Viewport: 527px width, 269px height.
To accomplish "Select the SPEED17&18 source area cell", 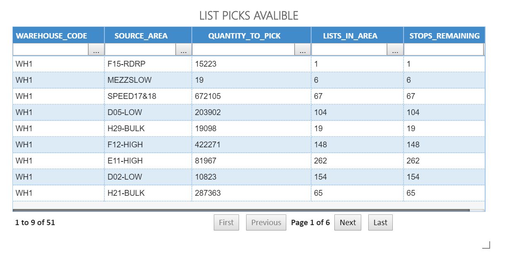I will [x=132, y=96].
